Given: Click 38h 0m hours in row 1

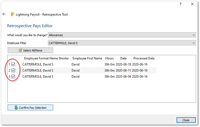Looking at the screenshot, I should click(x=109, y=64).
